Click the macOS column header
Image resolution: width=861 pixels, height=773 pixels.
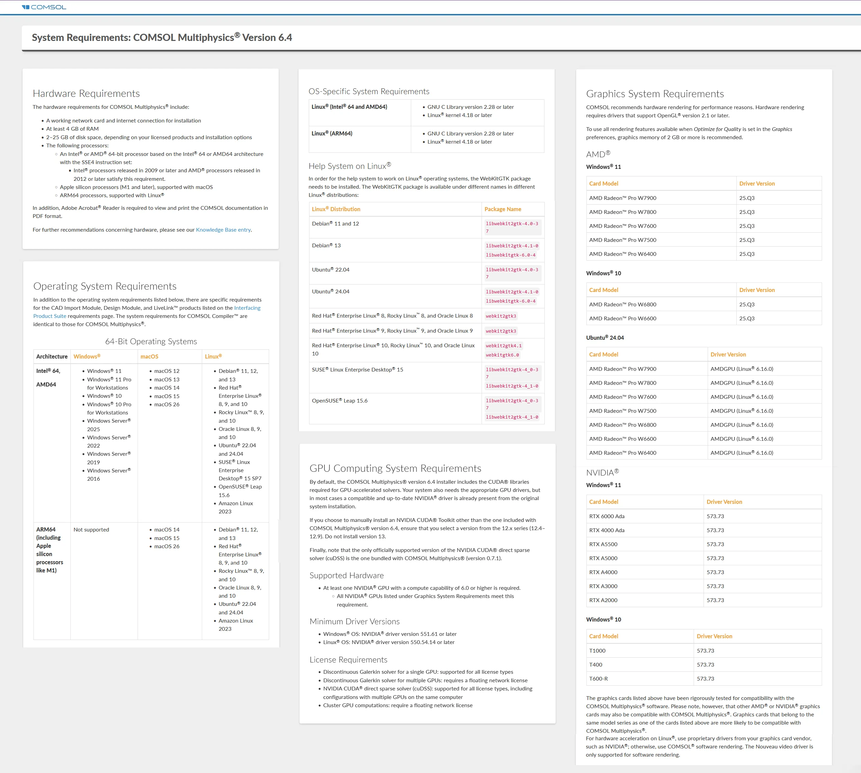pyautogui.click(x=149, y=356)
